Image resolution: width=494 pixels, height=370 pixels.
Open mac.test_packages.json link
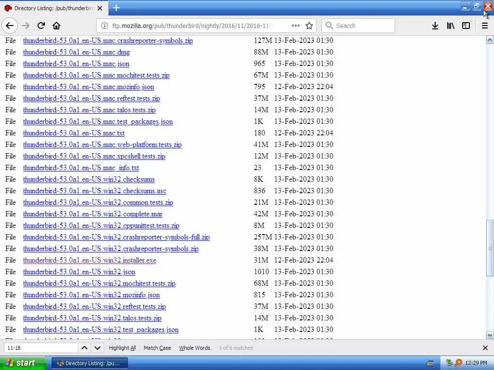click(x=97, y=121)
